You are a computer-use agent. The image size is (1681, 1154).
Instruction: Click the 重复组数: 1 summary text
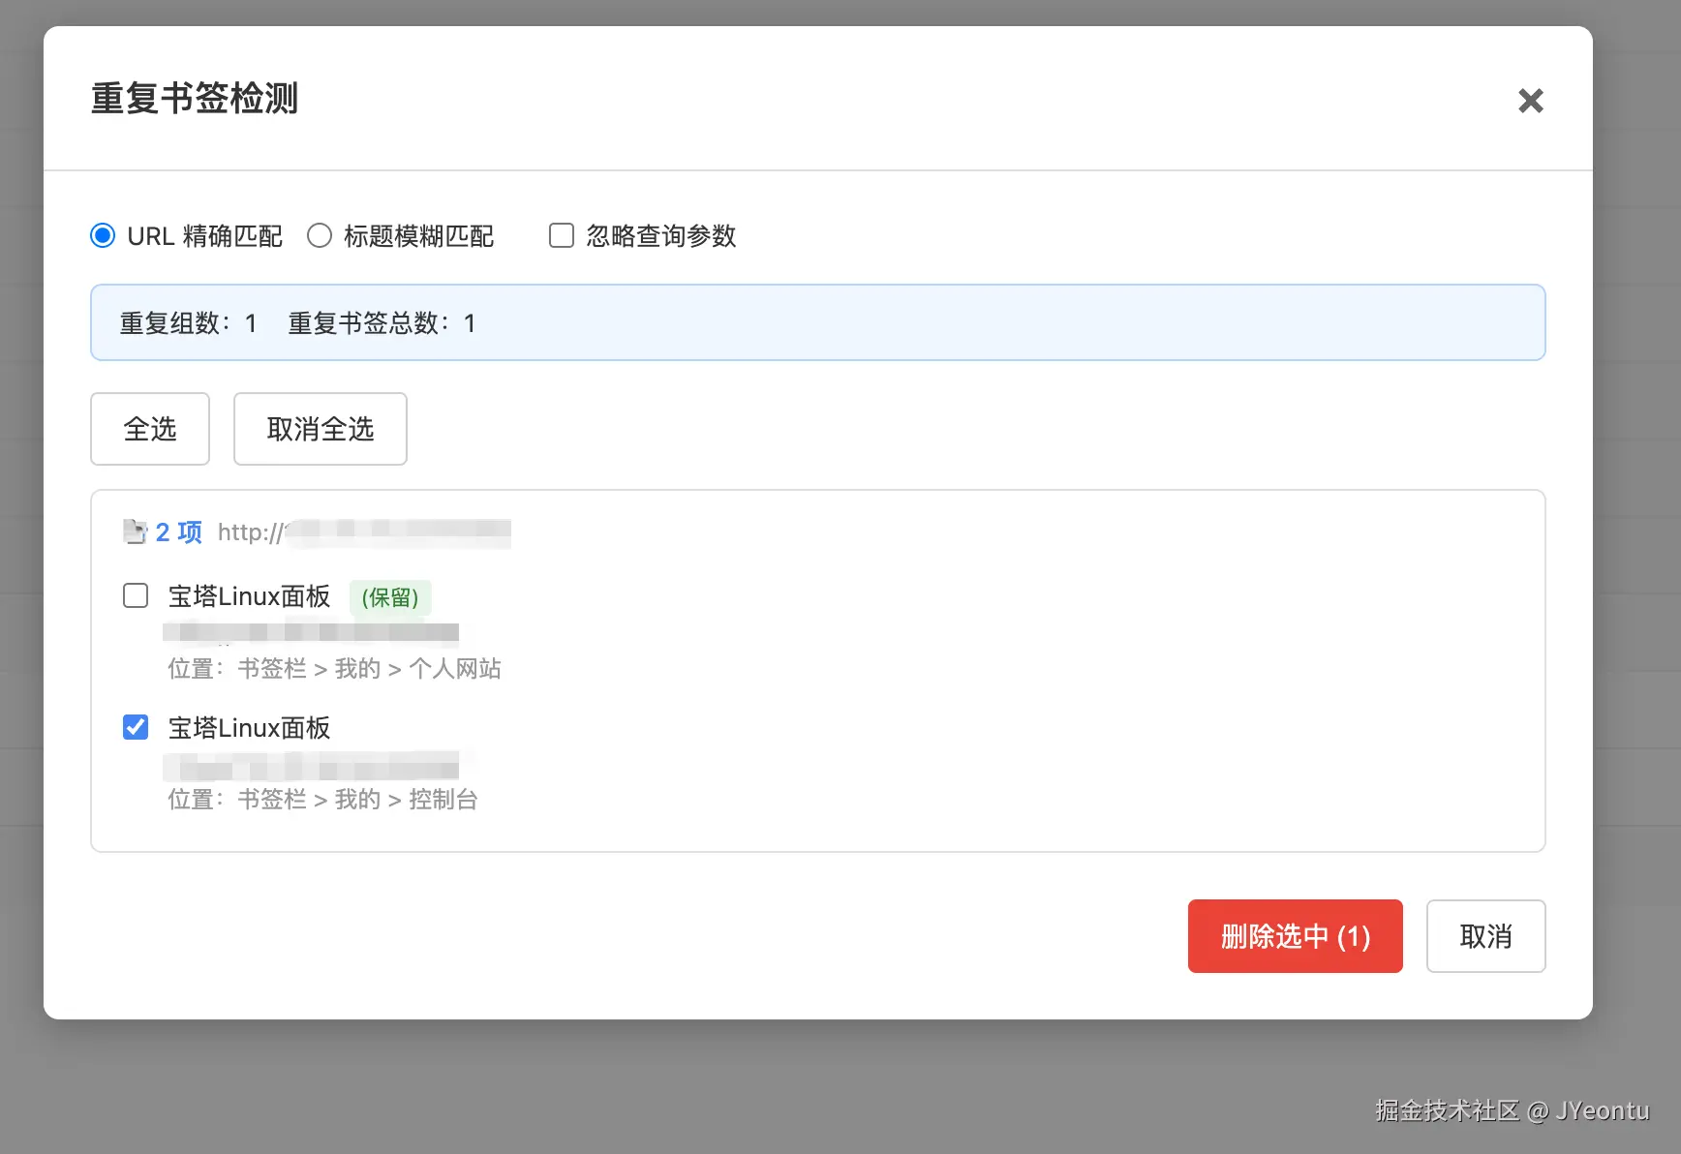pos(188,323)
